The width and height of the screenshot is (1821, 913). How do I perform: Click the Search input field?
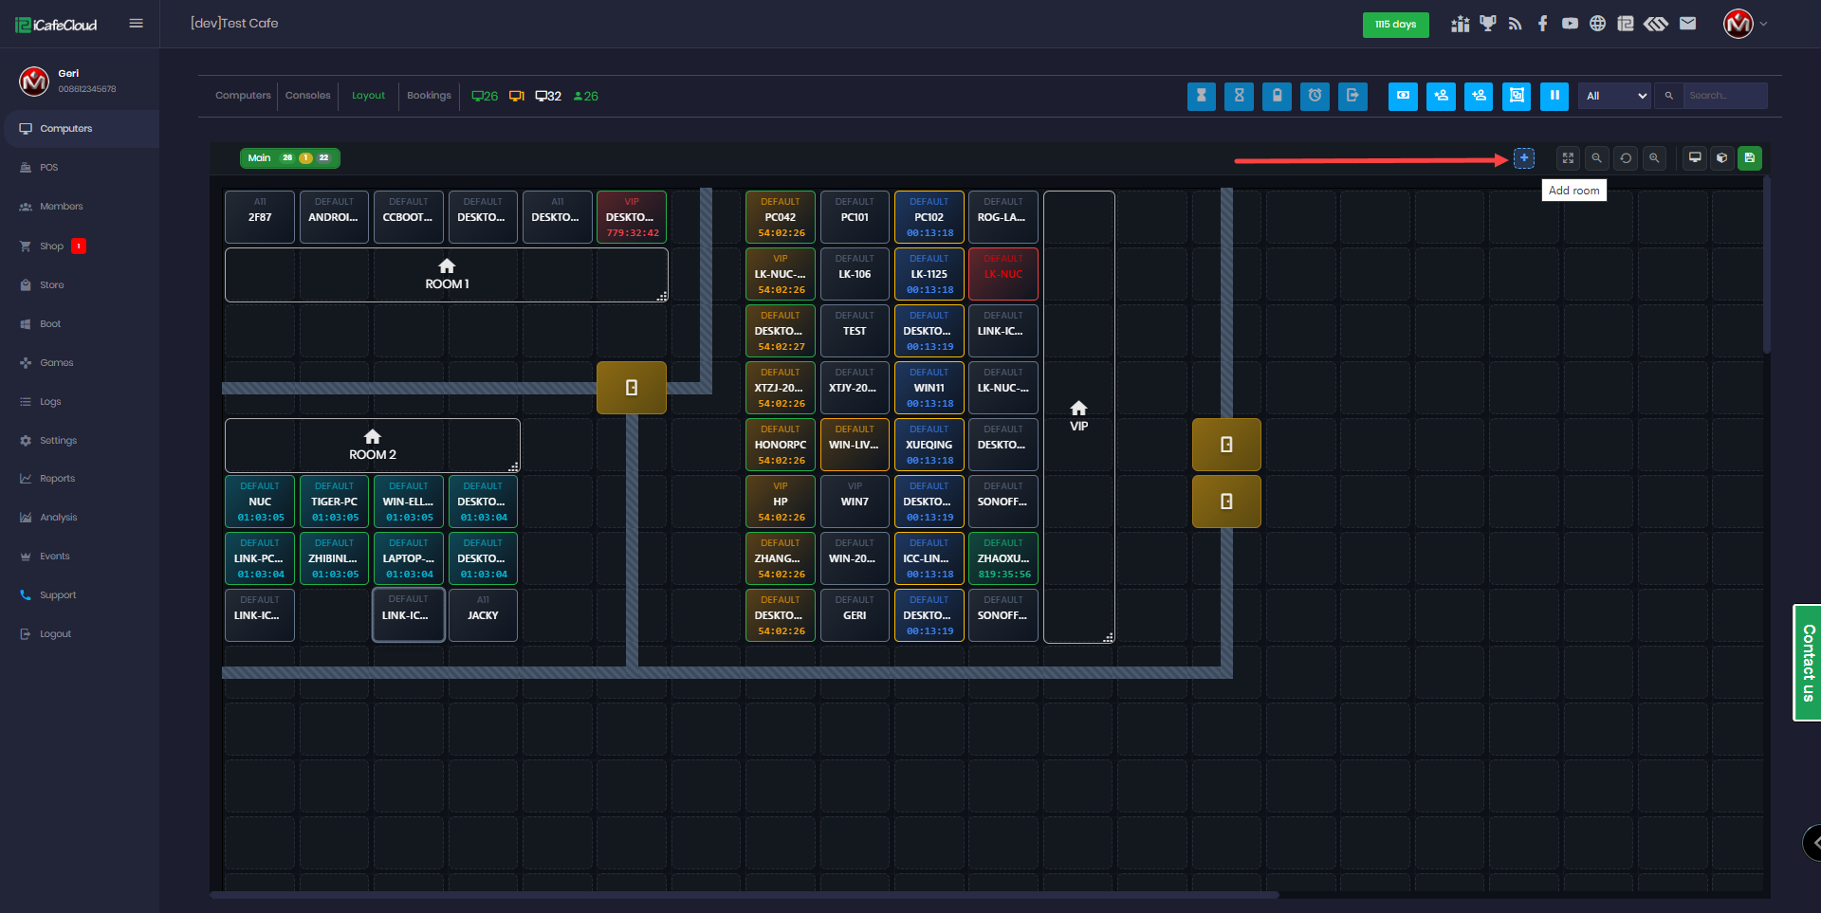click(1723, 96)
